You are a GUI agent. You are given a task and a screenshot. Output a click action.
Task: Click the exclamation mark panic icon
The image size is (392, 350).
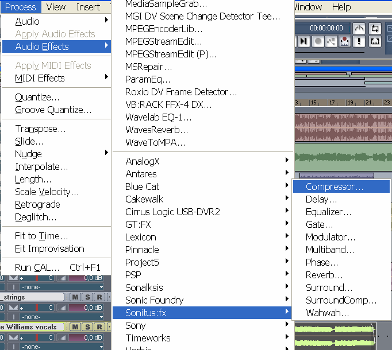359,41
